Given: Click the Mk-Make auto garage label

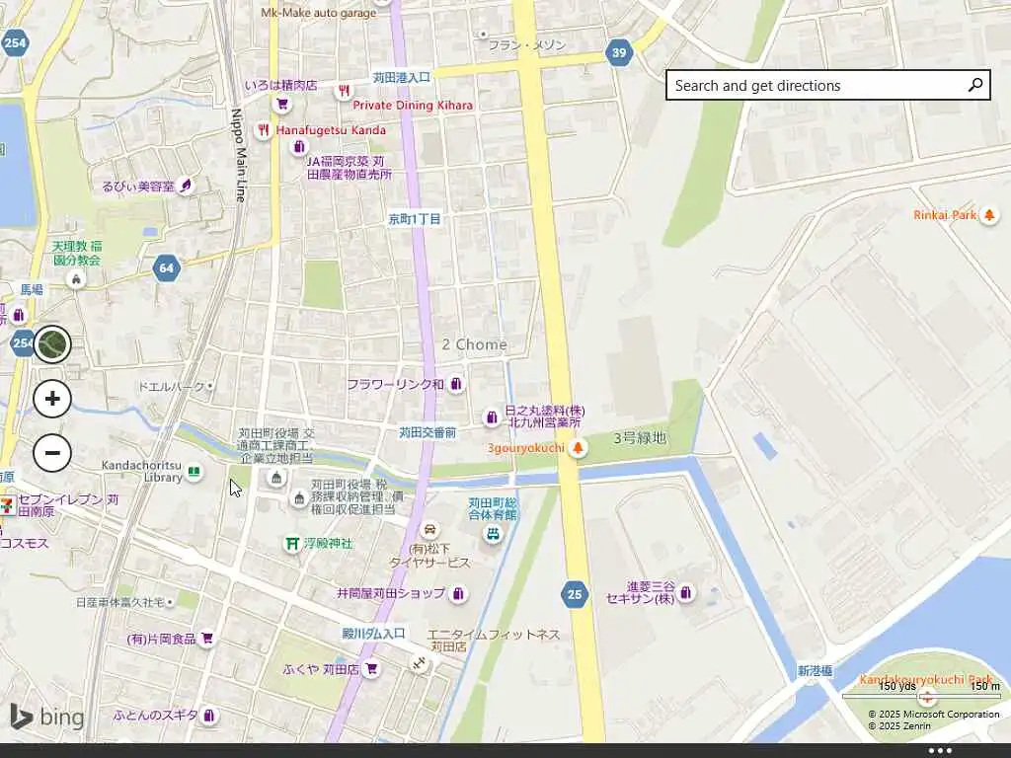Looking at the screenshot, I should point(319,13).
